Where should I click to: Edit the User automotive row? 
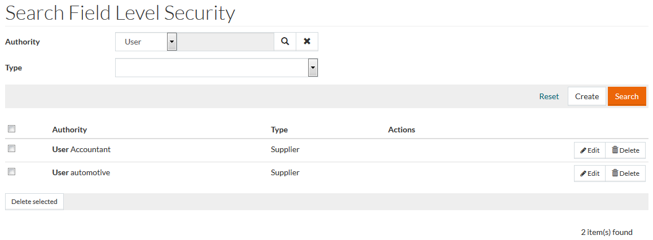[590, 174]
